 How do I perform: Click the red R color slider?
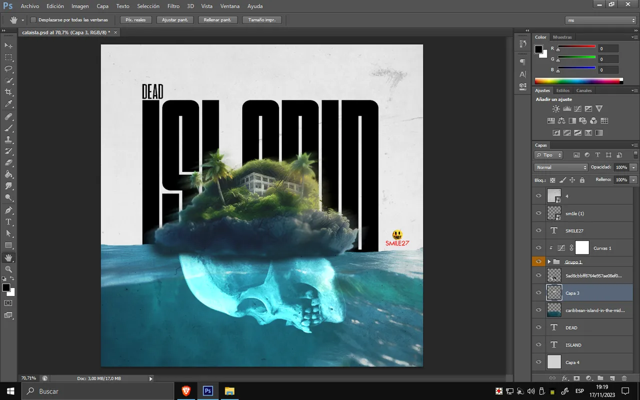[576, 47]
